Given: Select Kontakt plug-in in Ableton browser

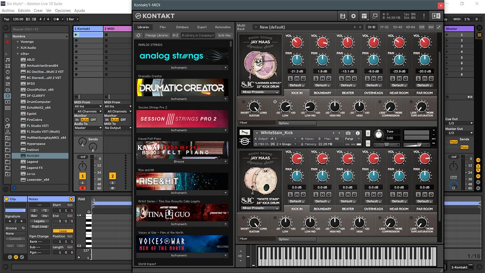Looking at the screenshot, I should [x=40, y=156].
